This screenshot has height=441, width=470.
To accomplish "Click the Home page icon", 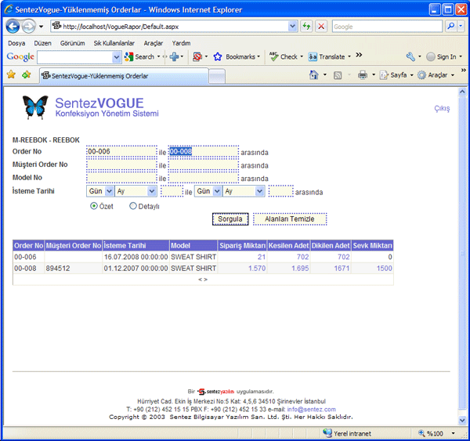I will pyautogui.click(x=314, y=75).
